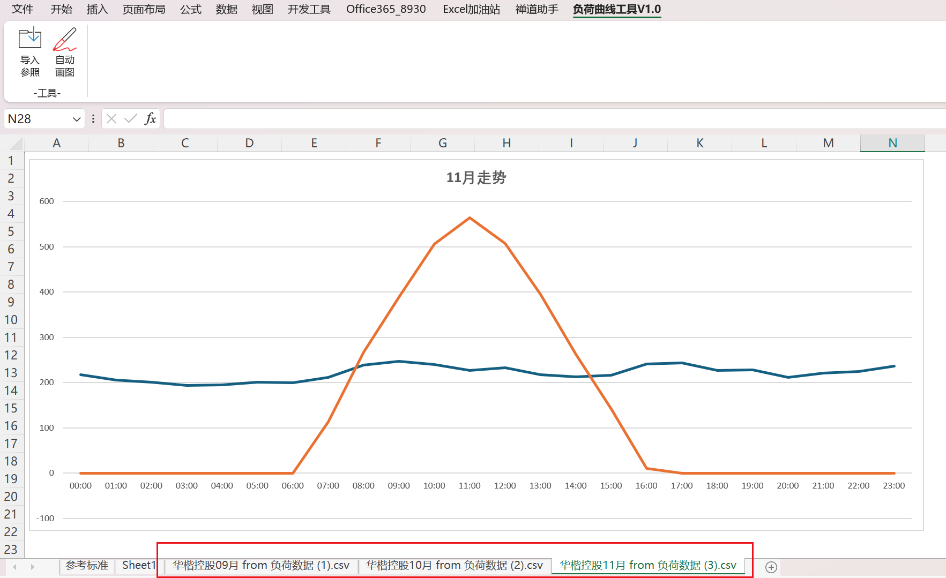The image size is (946, 578).
Task: Select column I header
Action: 571,144
